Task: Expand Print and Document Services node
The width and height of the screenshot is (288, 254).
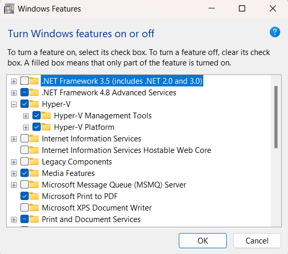Action: coord(14,220)
